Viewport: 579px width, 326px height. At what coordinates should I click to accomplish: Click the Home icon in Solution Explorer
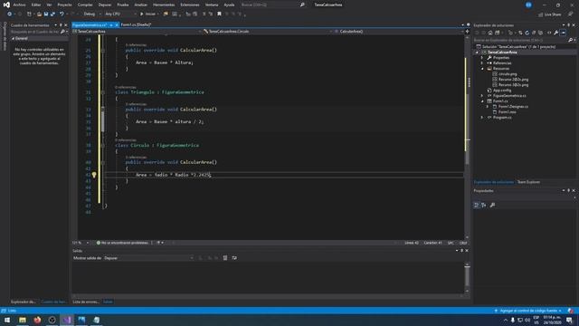tap(490, 33)
